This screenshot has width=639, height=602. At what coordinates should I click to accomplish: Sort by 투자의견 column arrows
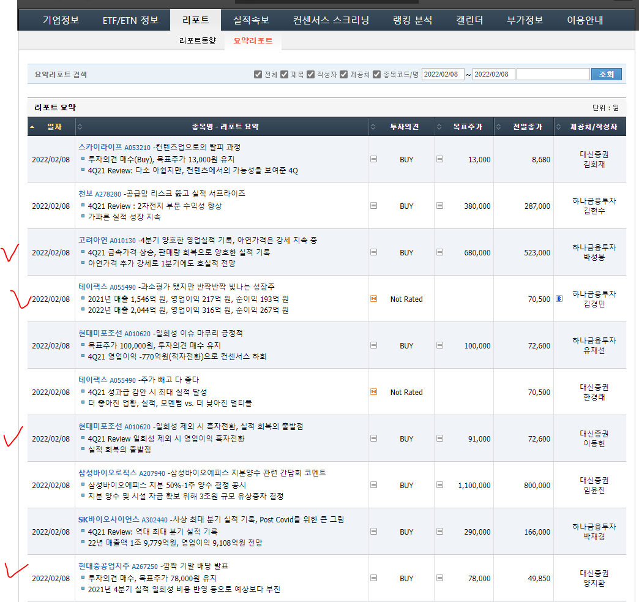tap(373, 127)
